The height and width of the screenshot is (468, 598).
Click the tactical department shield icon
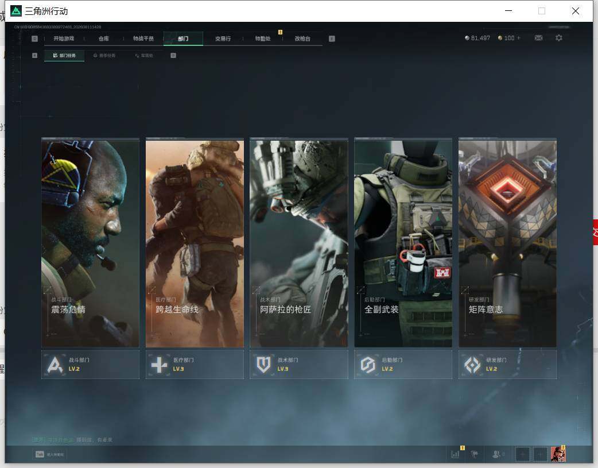click(263, 365)
